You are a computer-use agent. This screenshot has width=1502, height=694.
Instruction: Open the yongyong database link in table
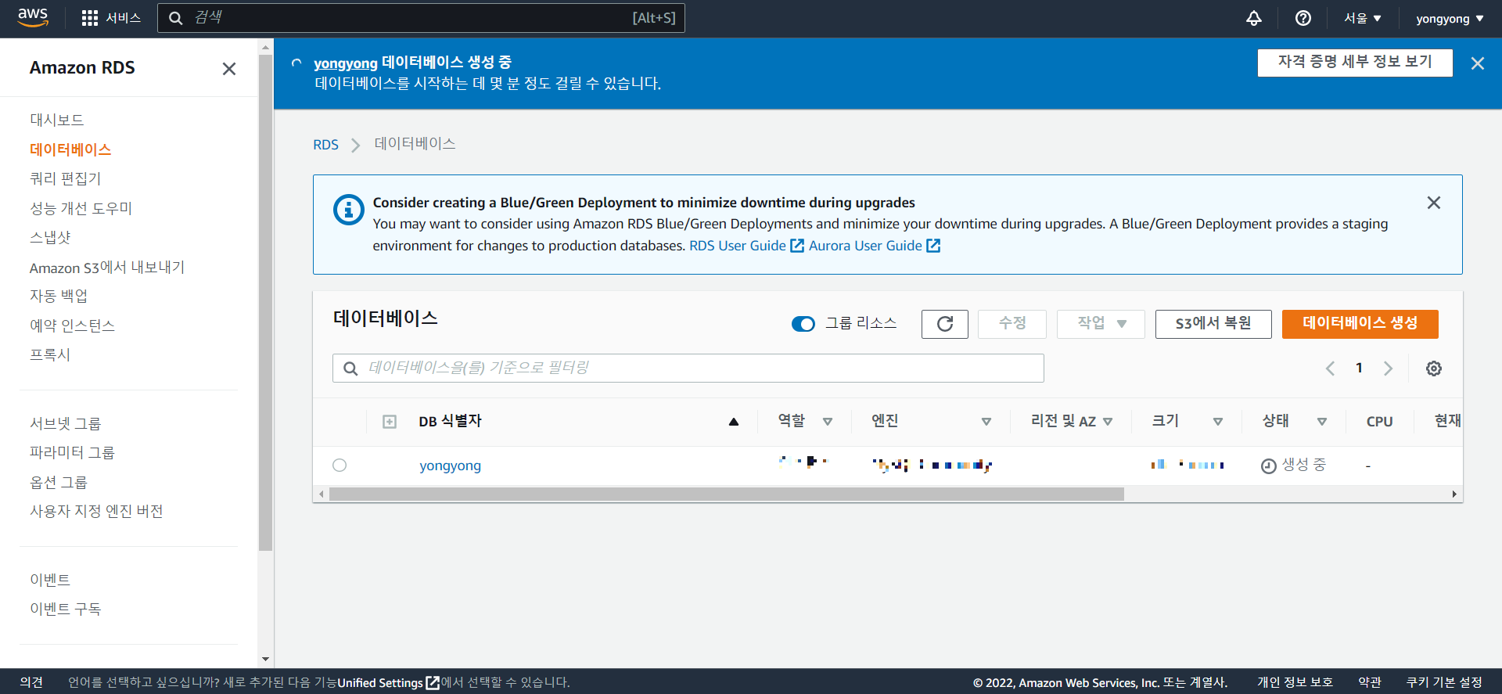point(450,466)
